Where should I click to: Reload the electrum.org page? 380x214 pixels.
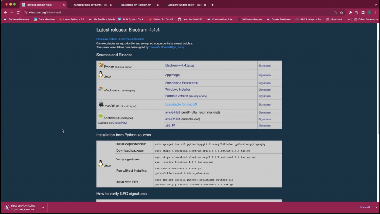point(18,12)
